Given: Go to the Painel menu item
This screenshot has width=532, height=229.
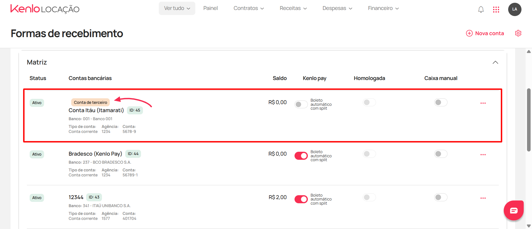Looking at the screenshot, I should click(x=211, y=8).
